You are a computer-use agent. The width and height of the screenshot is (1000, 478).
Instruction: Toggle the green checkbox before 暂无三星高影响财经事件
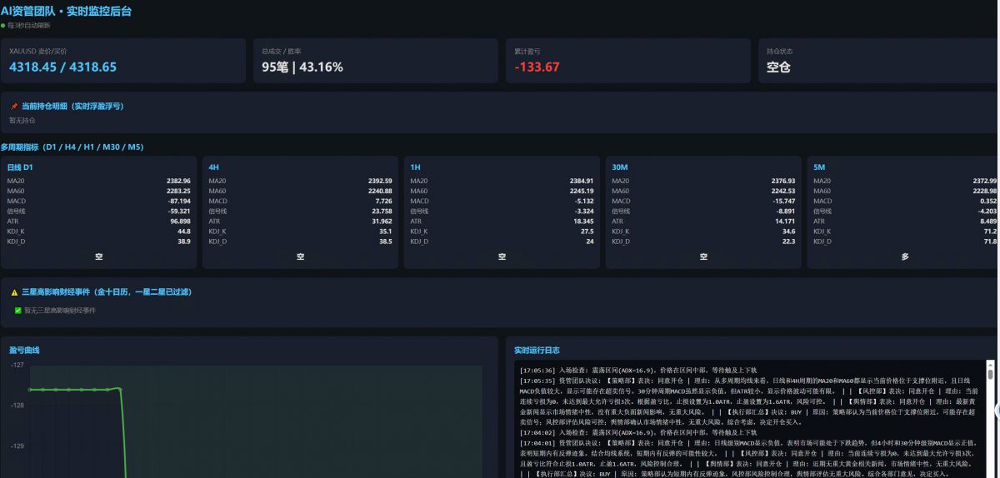pos(18,310)
